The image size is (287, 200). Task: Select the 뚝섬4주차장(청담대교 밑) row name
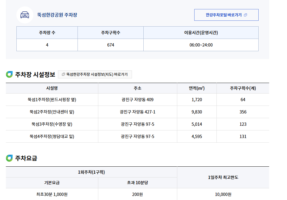coord(52,137)
